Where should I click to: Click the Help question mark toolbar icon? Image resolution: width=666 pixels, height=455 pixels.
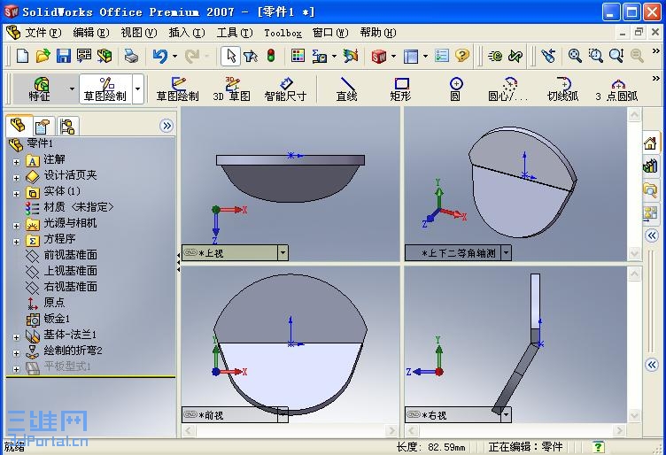[x=462, y=56]
